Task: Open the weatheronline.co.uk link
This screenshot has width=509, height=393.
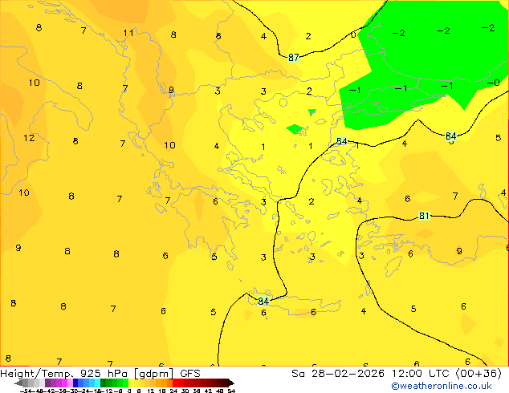Action: (x=441, y=386)
